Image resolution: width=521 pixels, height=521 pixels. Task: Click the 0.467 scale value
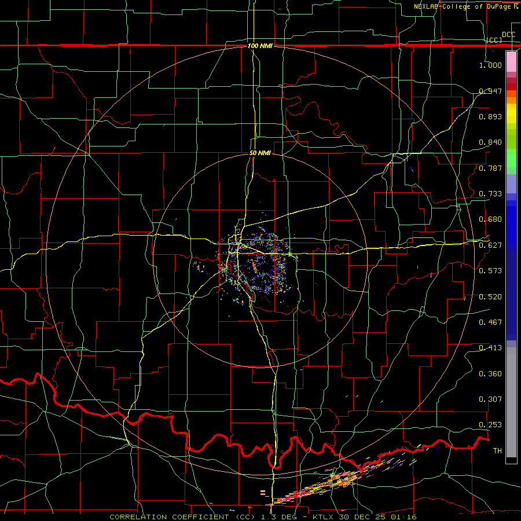click(490, 322)
